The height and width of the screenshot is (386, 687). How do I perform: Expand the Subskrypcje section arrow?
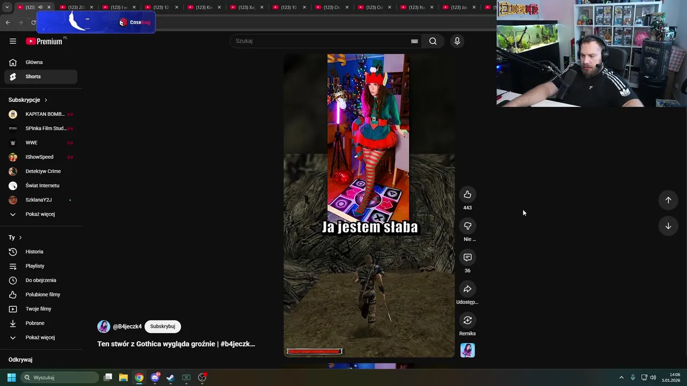[x=46, y=100]
